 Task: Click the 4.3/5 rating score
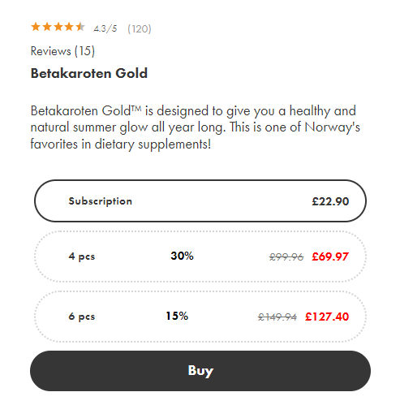pos(105,28)
